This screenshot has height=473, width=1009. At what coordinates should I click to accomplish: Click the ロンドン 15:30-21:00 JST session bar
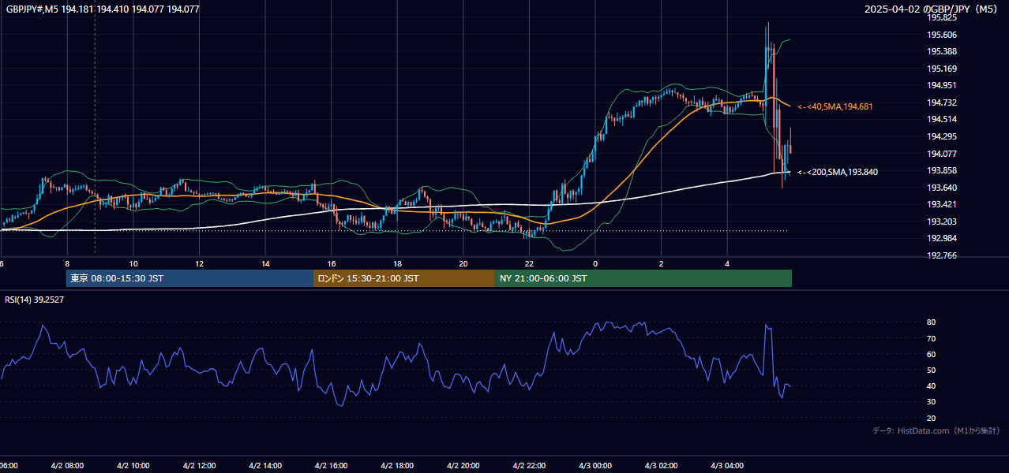(x=404, y=278)
